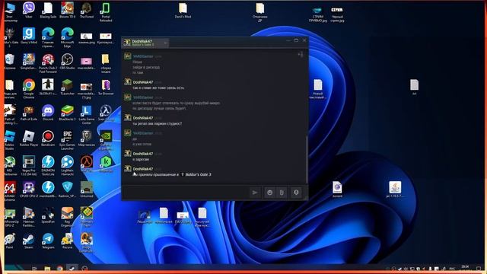Open Viber desktop shortcut

29,10
